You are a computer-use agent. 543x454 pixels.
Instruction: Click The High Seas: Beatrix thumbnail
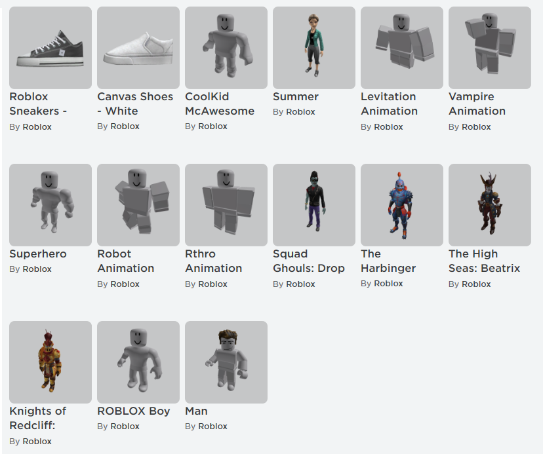490,205
